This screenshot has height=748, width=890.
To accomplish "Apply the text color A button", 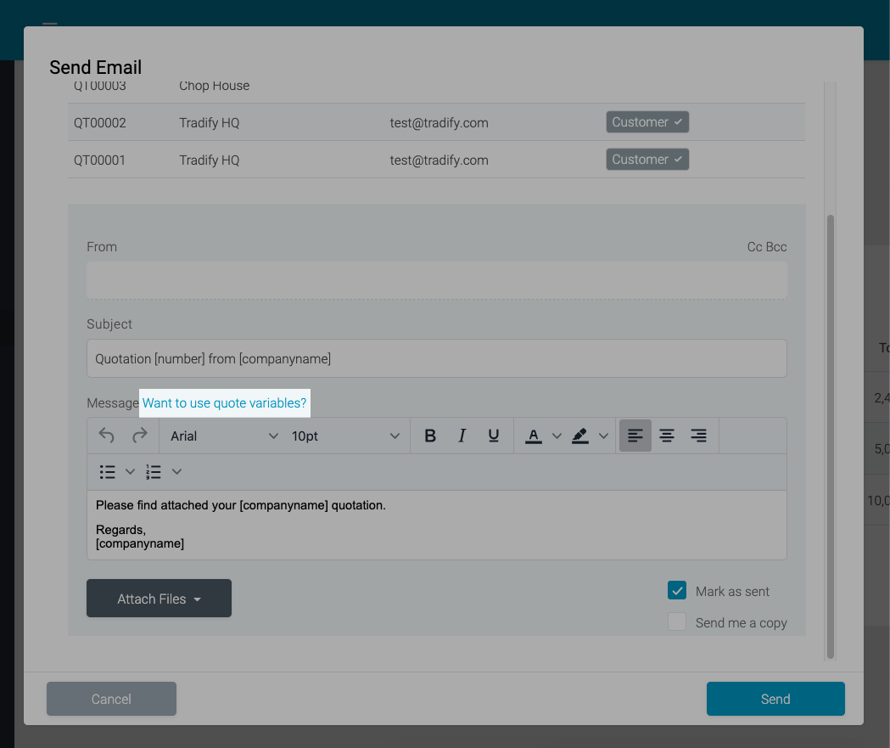I will coord(533,436).
